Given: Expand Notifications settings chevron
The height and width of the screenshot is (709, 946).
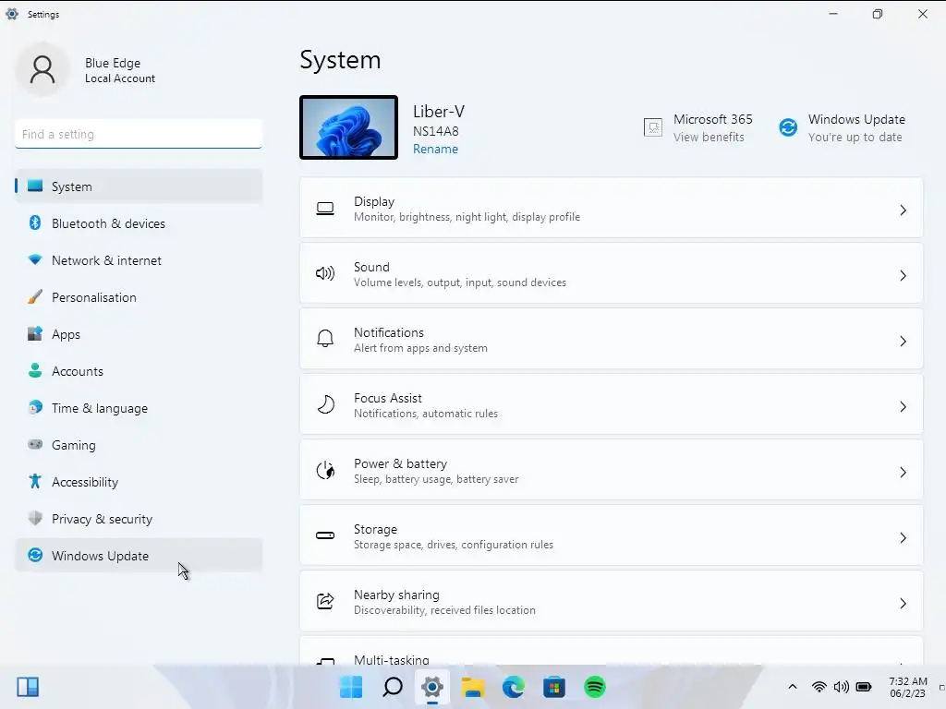Looking at the screenshot, I should tap(904, 342).
